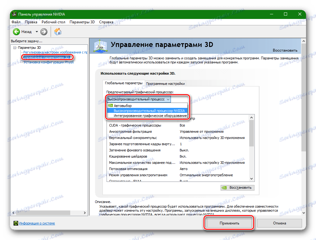This screenshot has height=240, width=316.
Task: Click the NVIDIA title bar app icon
Action: tap(14, 14)
